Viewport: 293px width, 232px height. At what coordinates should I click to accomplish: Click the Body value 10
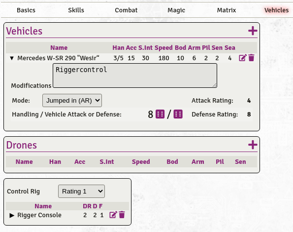pyautogui.click(x=181, y=58)
